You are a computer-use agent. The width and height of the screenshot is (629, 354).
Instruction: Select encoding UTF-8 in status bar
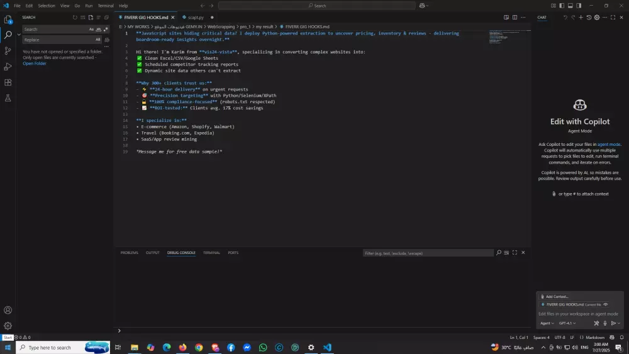560,337
